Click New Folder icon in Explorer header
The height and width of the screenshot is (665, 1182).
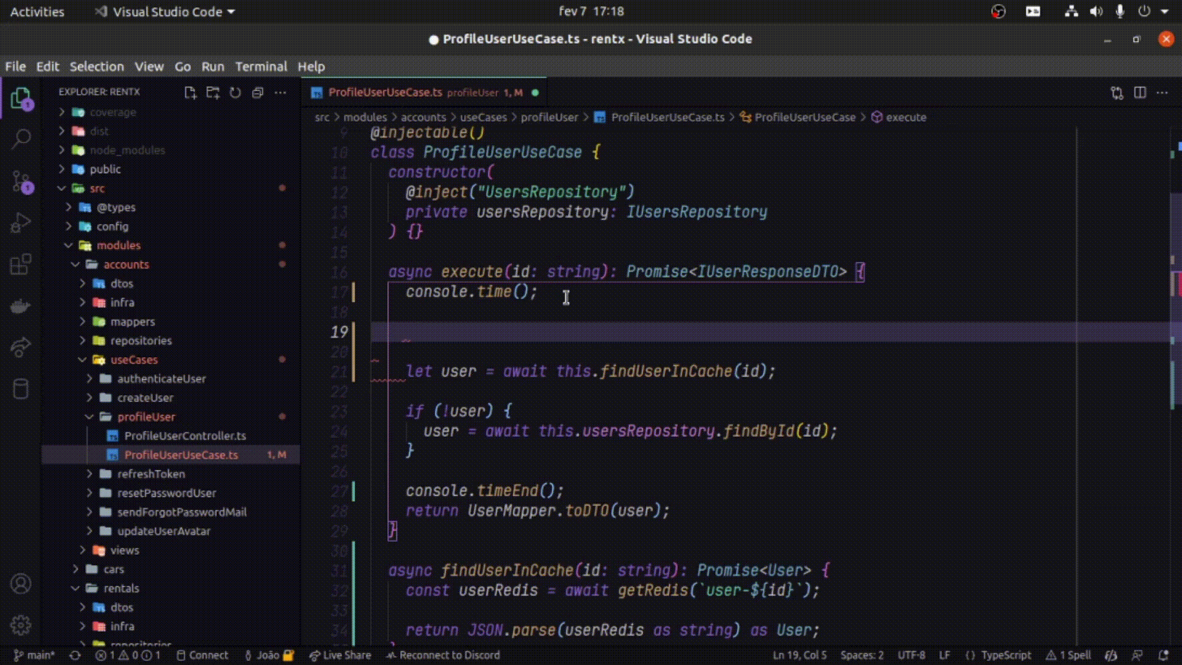[213, 92]
